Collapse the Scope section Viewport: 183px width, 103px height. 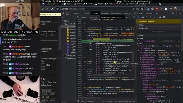pyautogui.click(x=141, y=35)
